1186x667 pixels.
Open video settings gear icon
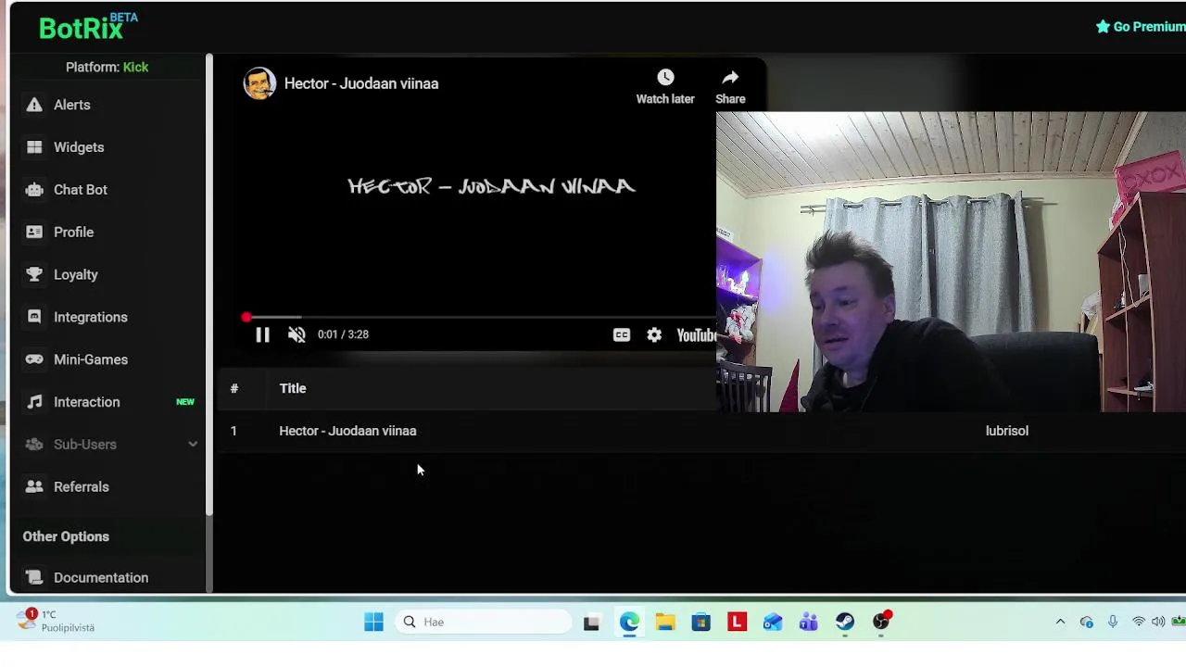[x=654, y=334]
